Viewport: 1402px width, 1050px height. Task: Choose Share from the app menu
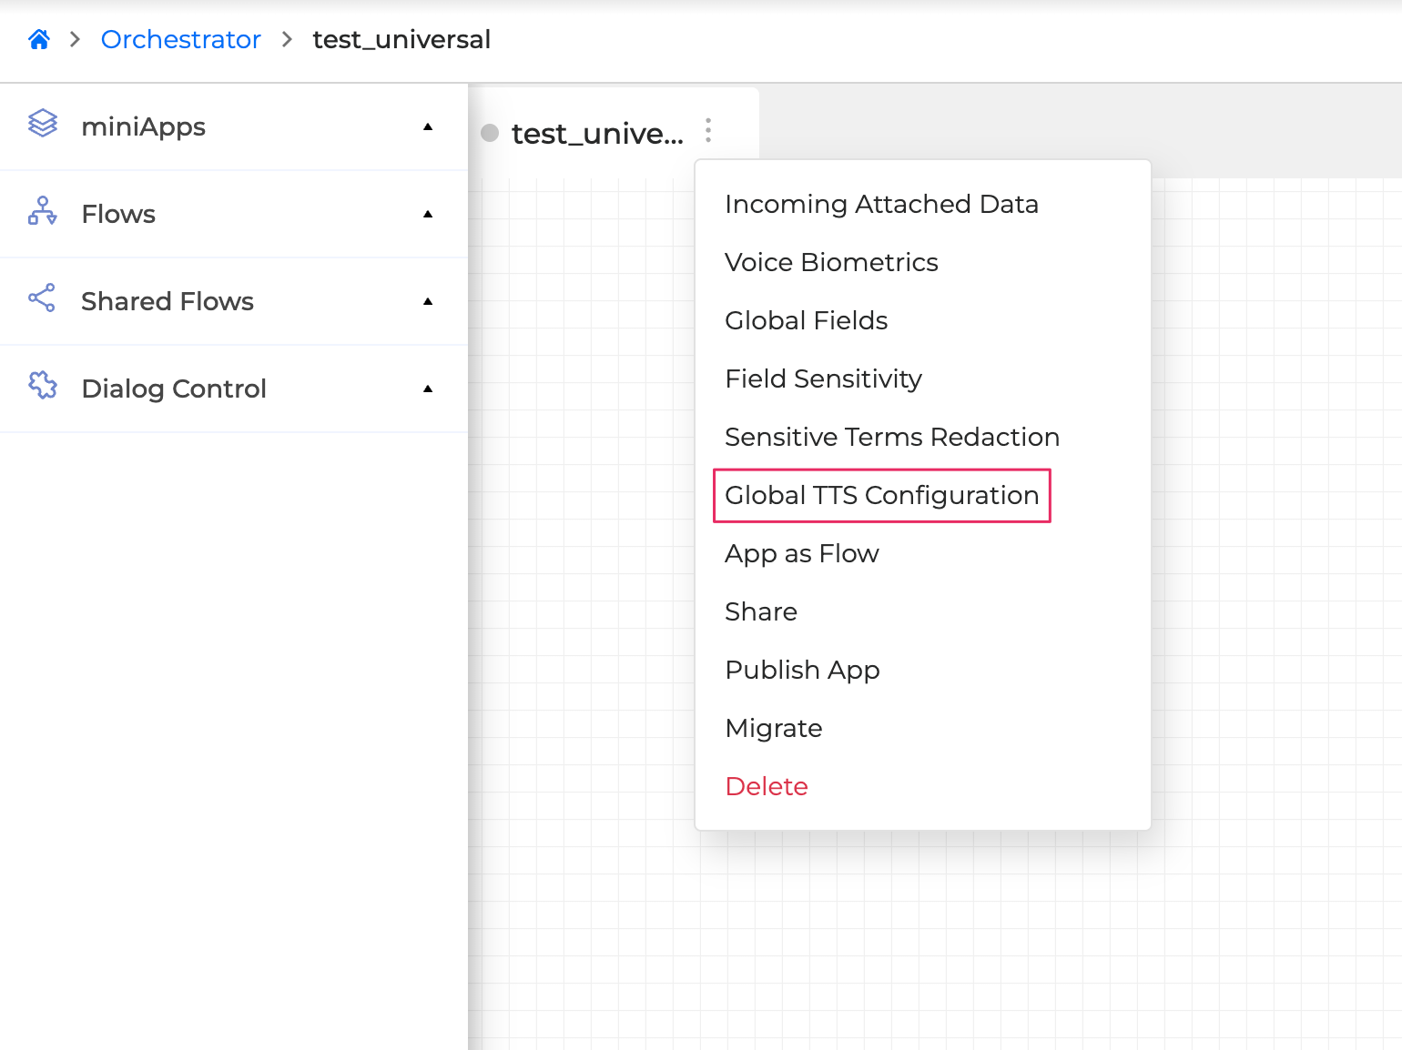coord(761,611)
